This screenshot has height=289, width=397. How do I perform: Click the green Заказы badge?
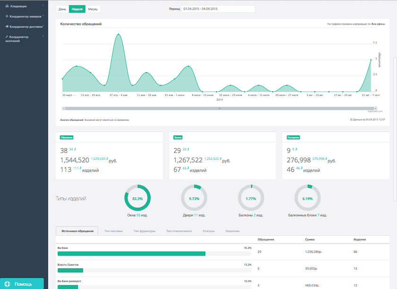pyautogui.click(x=178, y=138)
